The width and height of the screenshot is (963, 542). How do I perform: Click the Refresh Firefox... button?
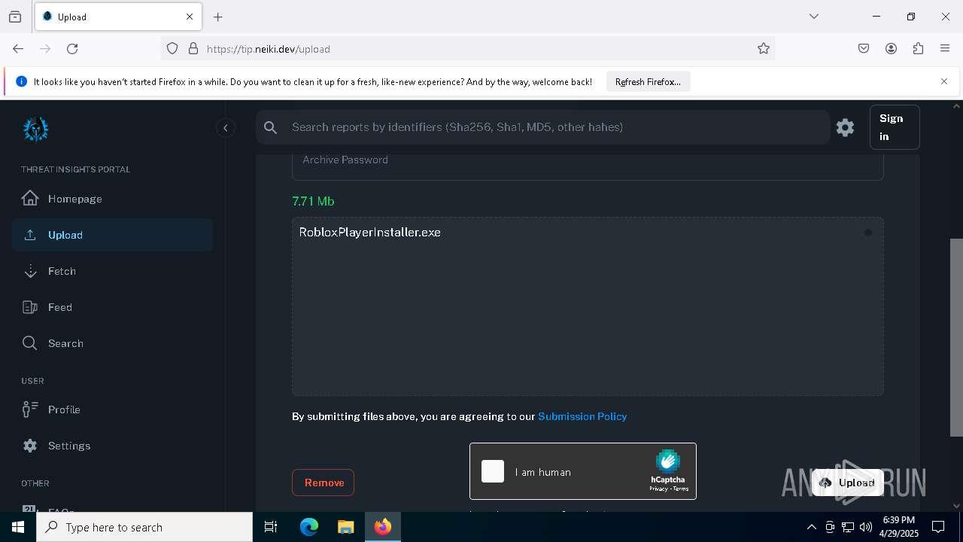pyautogui.click(x=648, y=81)
